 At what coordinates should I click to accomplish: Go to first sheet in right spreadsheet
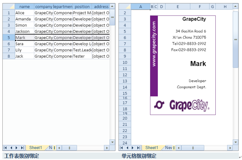[121, 148]
